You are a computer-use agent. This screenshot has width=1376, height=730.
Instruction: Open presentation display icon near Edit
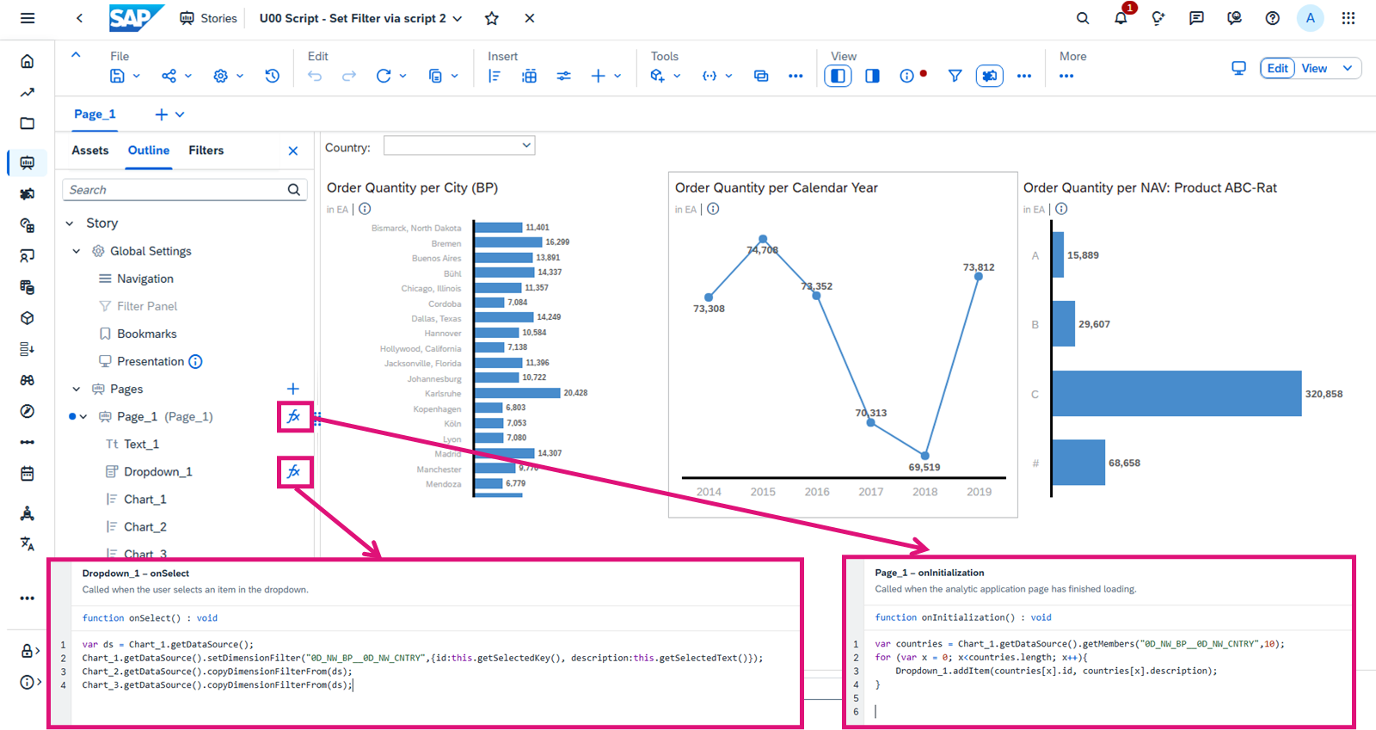(x=1238, y=68)
